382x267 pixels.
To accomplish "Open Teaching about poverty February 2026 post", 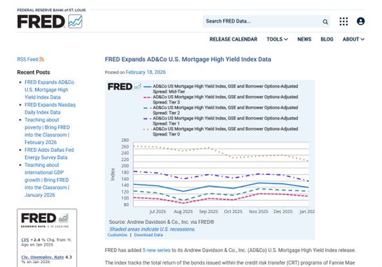I will coord(47,131).
